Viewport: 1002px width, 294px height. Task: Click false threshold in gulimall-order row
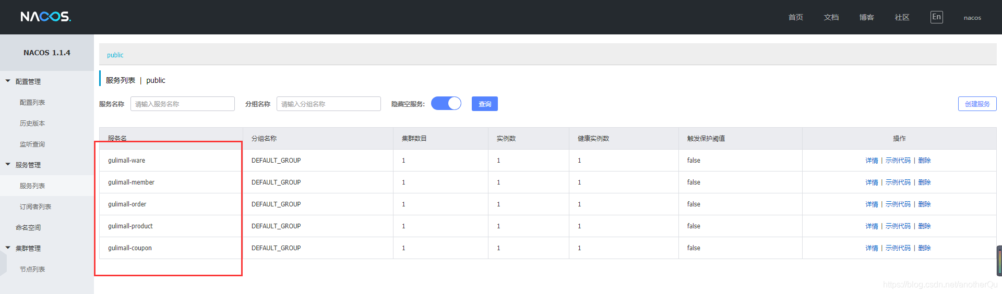click(694, 204)
